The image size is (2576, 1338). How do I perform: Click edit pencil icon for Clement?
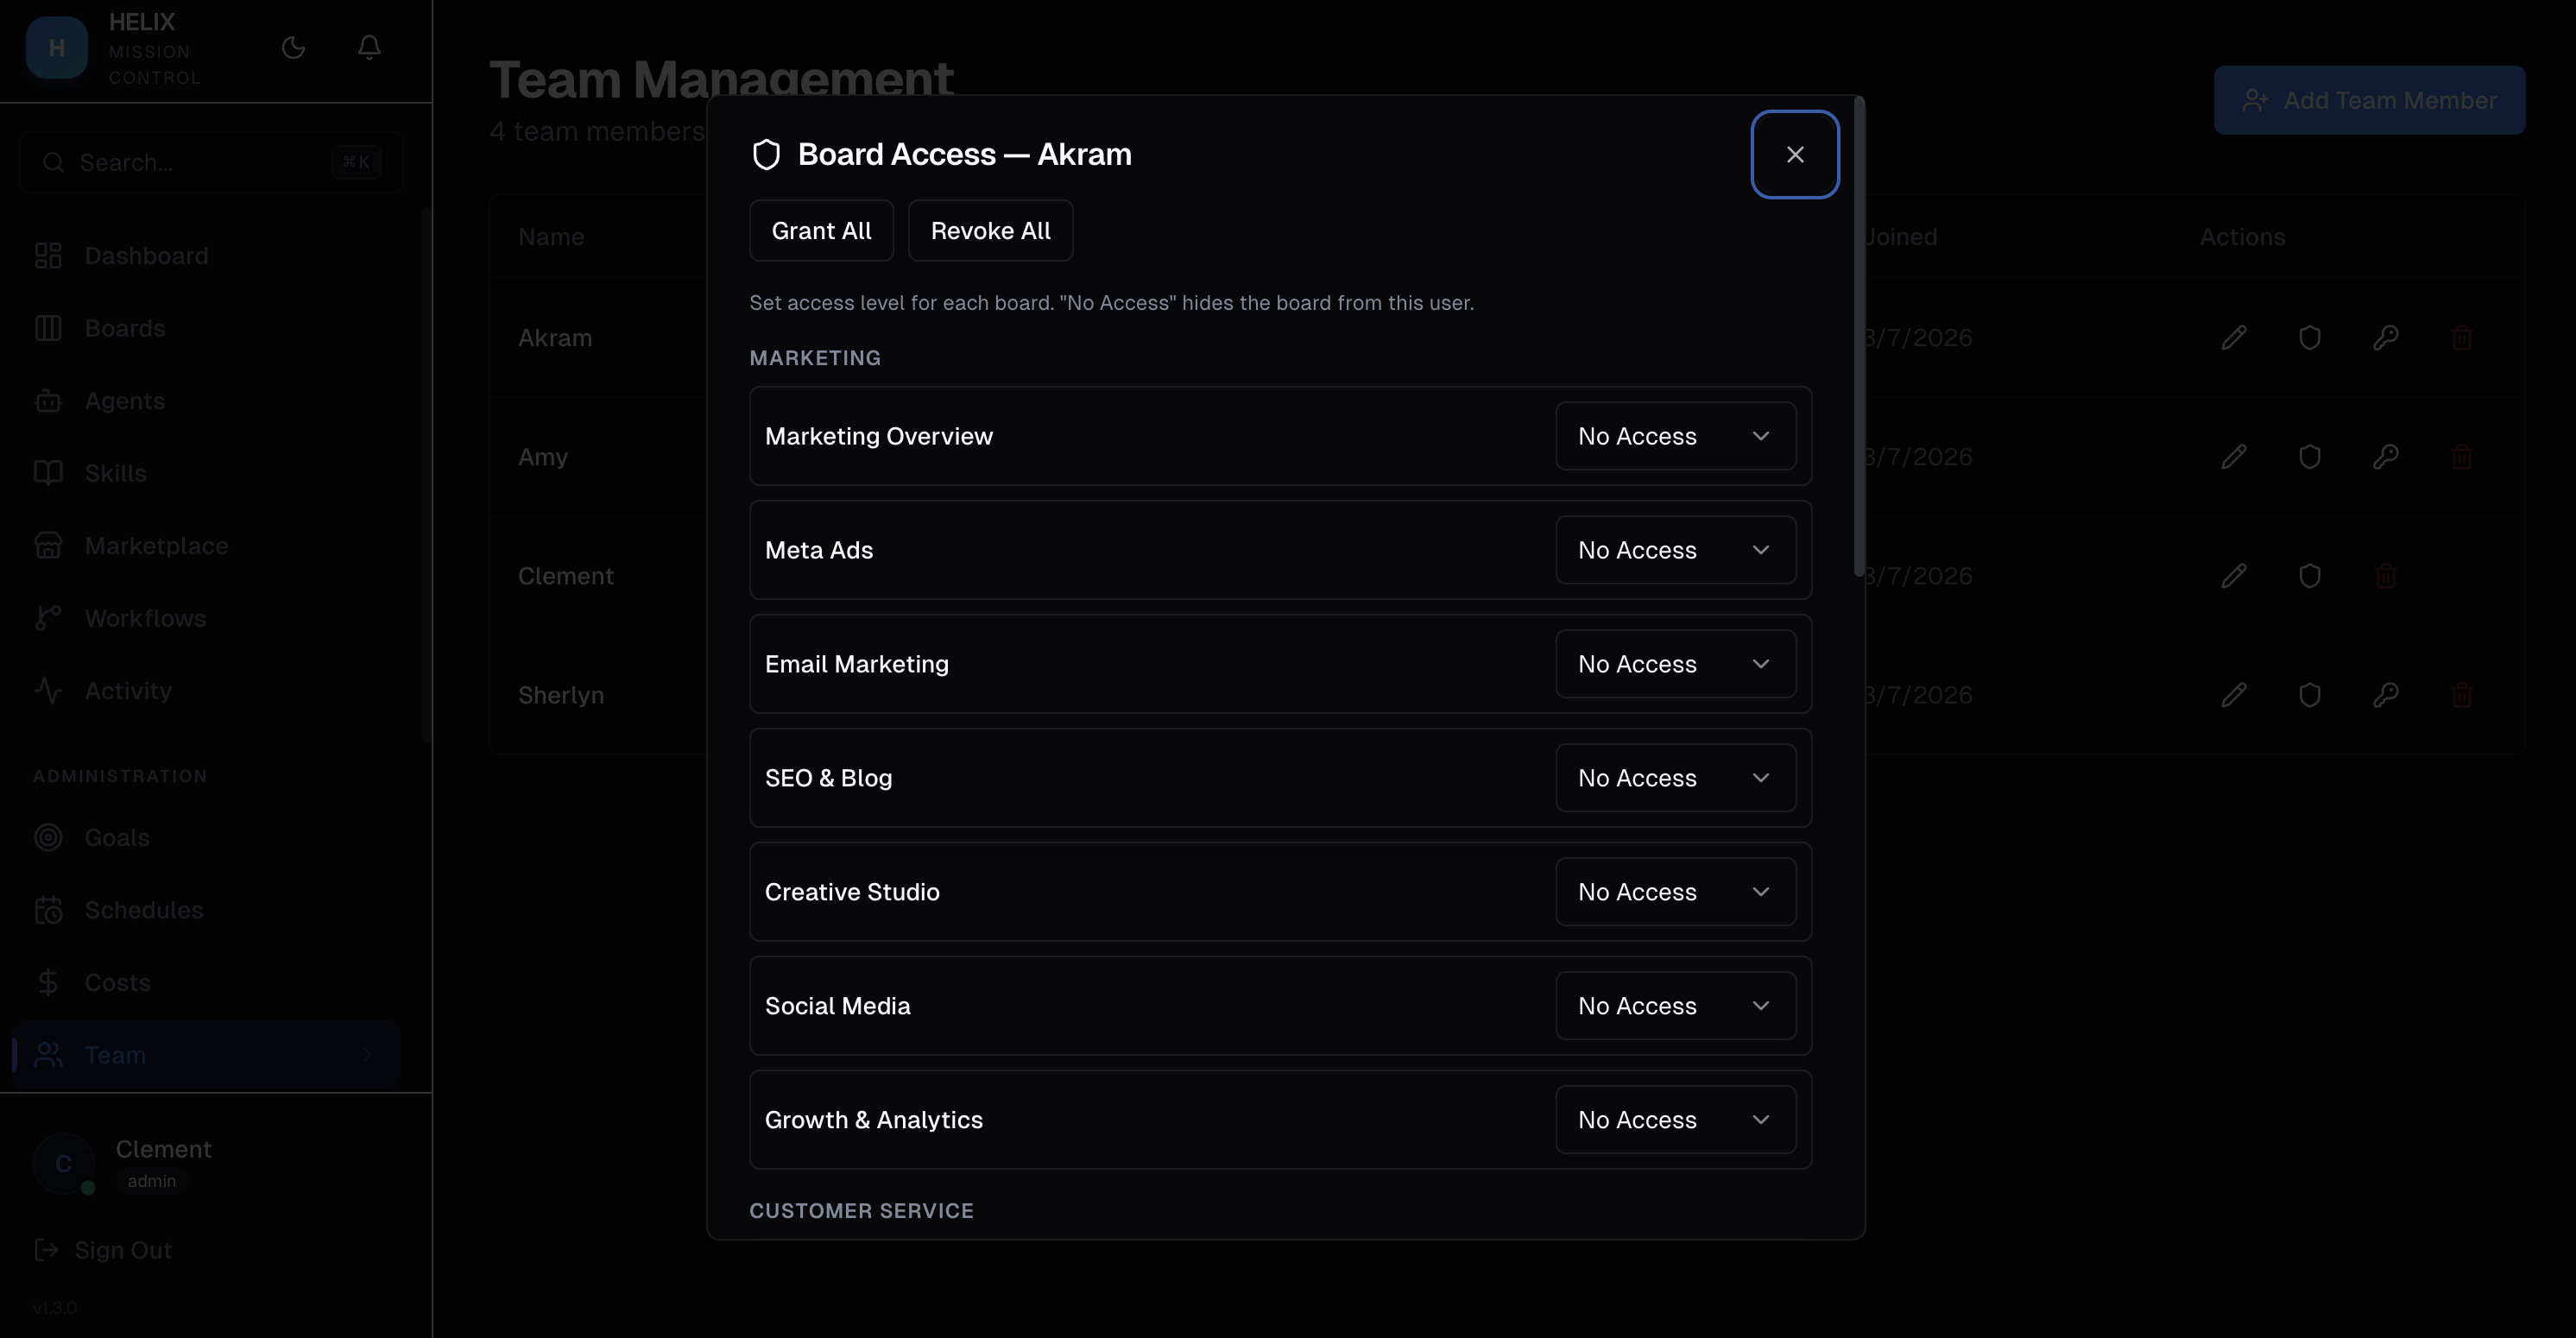(x=2234, y=576)
